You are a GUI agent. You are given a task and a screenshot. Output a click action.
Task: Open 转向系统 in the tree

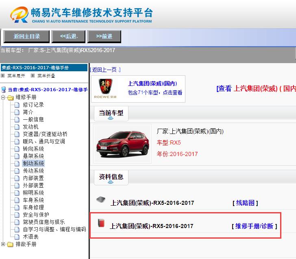[x=33, y=149]
